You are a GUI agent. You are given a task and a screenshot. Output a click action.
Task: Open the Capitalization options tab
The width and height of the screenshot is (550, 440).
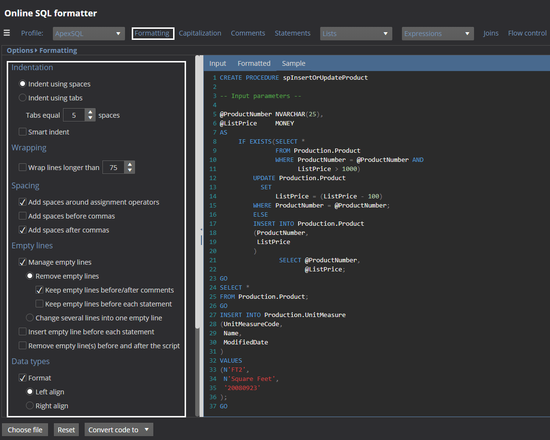click(200, 33)
